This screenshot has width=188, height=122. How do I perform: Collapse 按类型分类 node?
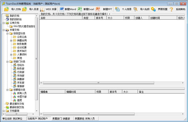coord(8,34)
